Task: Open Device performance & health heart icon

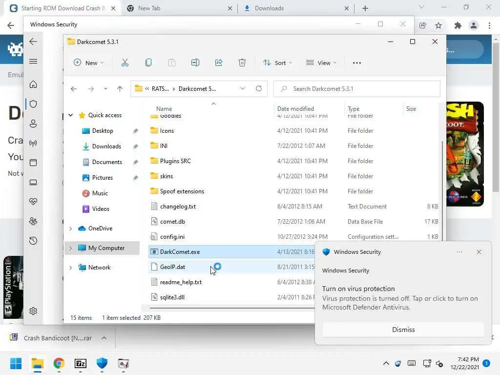Action: point(33,202)
